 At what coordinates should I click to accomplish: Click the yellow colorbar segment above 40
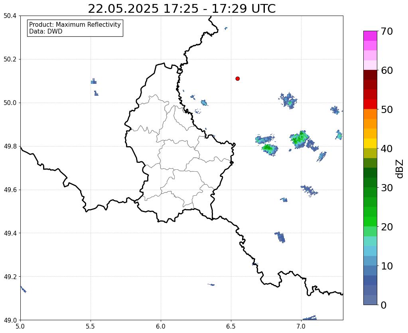pos(370,143)
